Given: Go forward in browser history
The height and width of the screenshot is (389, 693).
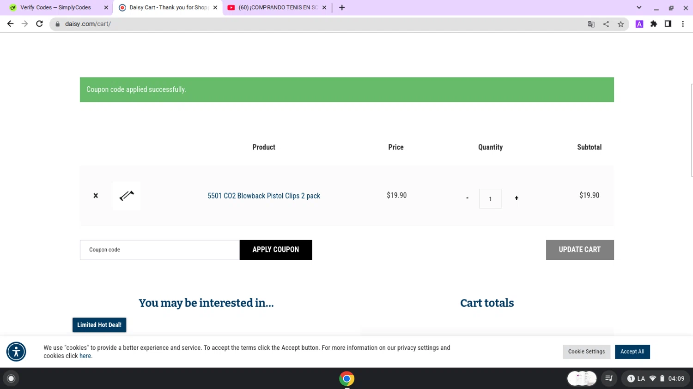Looking at the screenshot, I should click(x=25, y=24).
